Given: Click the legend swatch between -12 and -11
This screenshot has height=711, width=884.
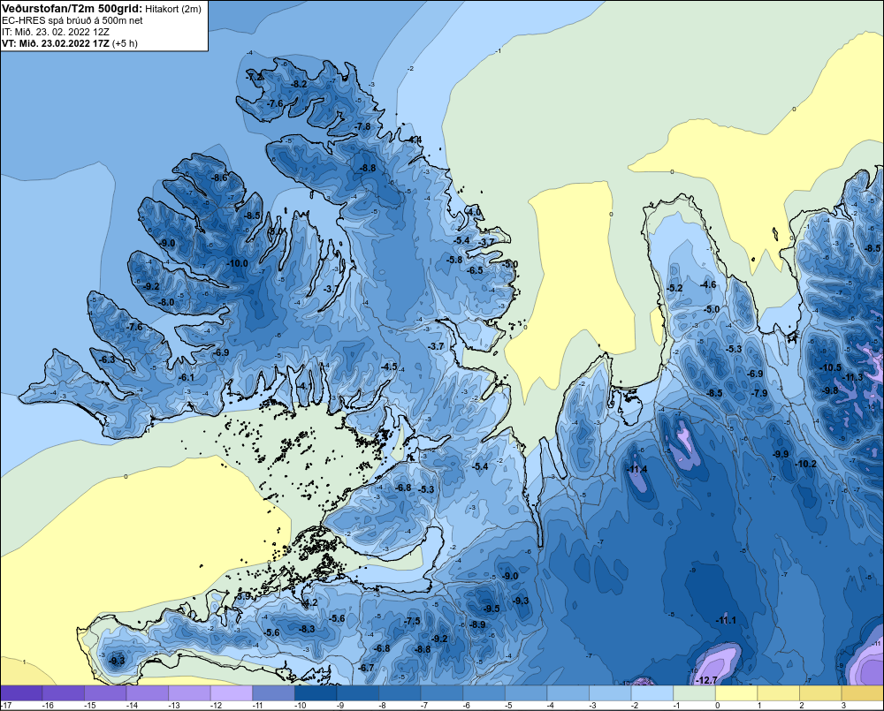Looking at the screenshot, I should (x=232, y=693).
